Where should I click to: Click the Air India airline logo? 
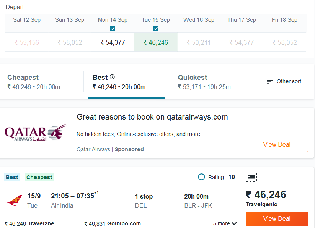(x=14, y=200)
